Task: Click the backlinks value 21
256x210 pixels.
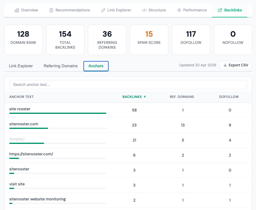Action: coord(134,140)
